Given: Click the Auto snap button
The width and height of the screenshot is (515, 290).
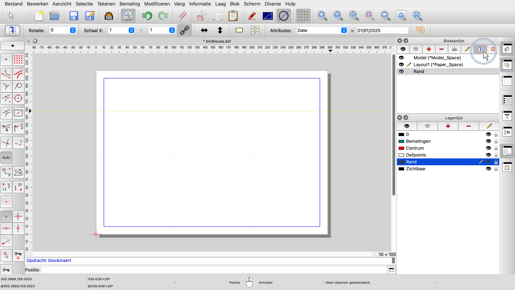Looking at the screenshot, I should 7,157.
